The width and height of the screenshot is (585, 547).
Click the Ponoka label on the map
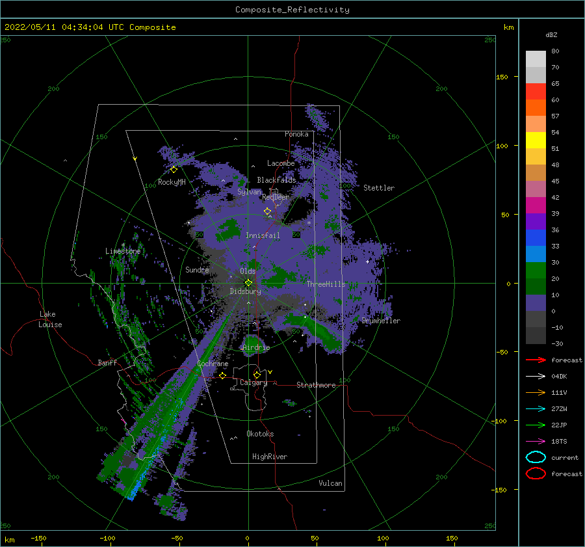296,134
